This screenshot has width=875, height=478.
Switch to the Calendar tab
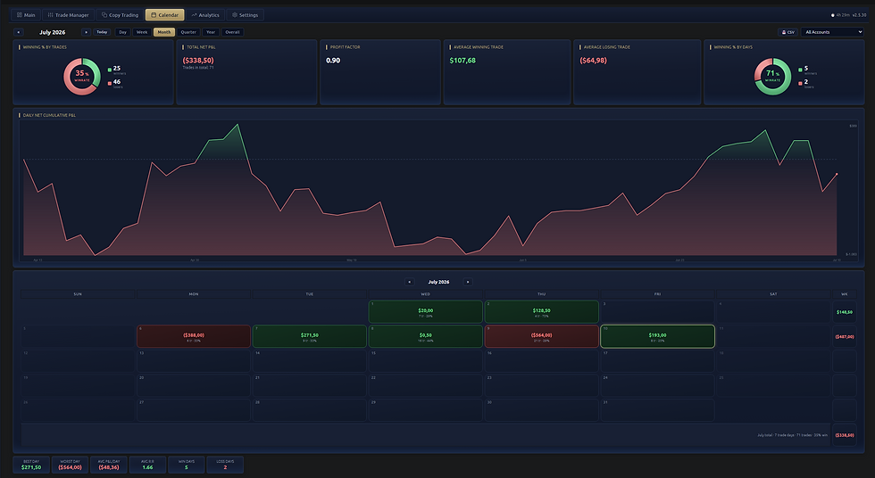pos(164,15)
